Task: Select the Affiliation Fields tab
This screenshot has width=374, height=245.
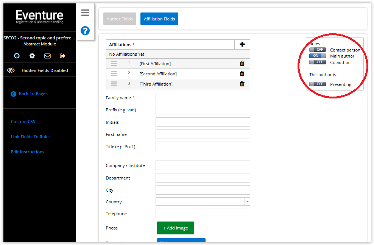Action: point(159,19)
